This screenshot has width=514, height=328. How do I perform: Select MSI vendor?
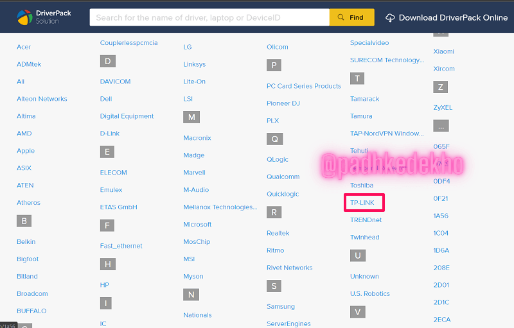tap(189, 259)
